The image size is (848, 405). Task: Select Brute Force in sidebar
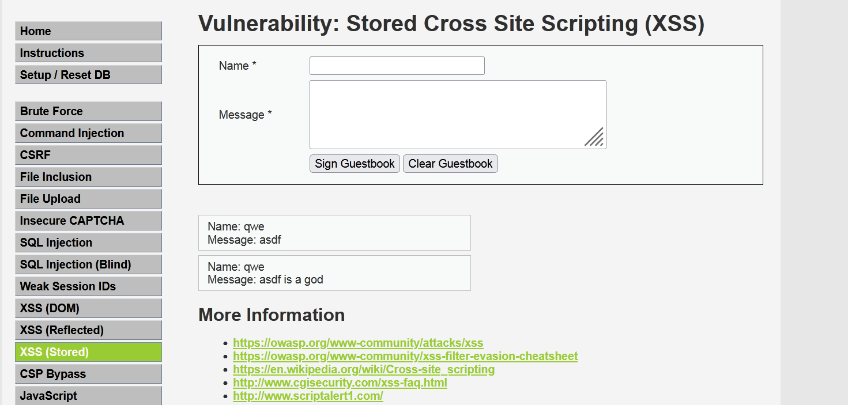88,111
